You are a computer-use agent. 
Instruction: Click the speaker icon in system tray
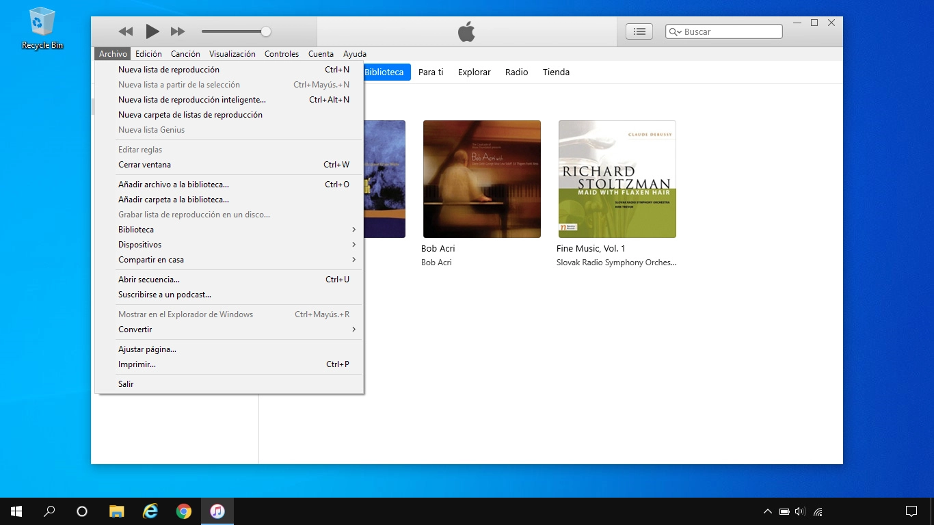[799, 511]
